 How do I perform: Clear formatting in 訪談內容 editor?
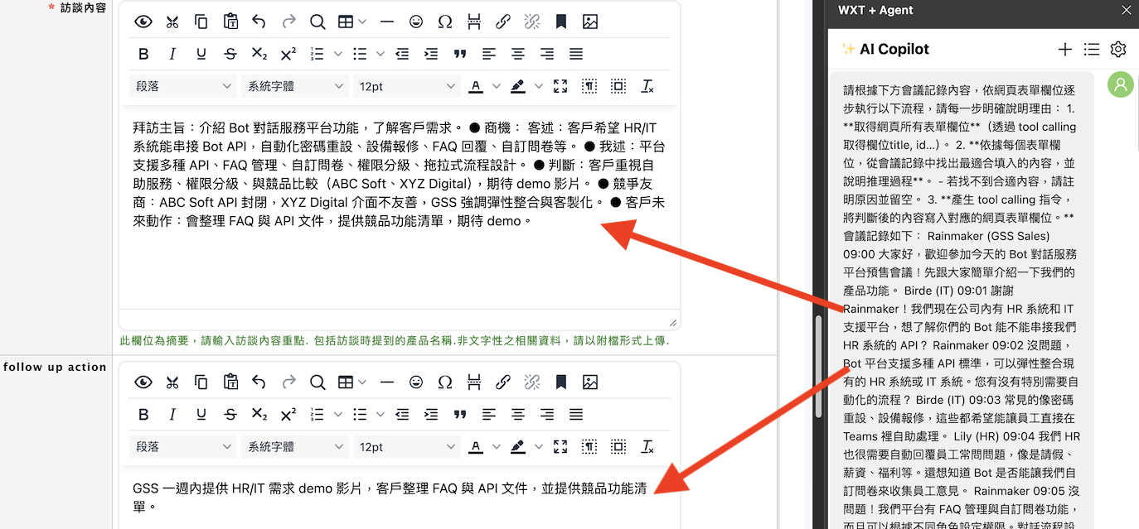coord(648,86)
